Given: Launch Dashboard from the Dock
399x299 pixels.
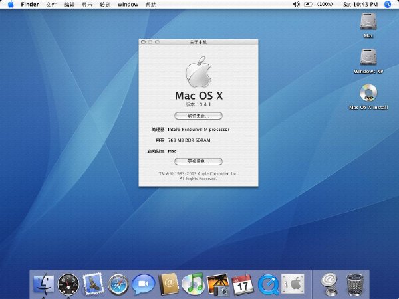Looking at the screenshot, I should tap(68, 284).
